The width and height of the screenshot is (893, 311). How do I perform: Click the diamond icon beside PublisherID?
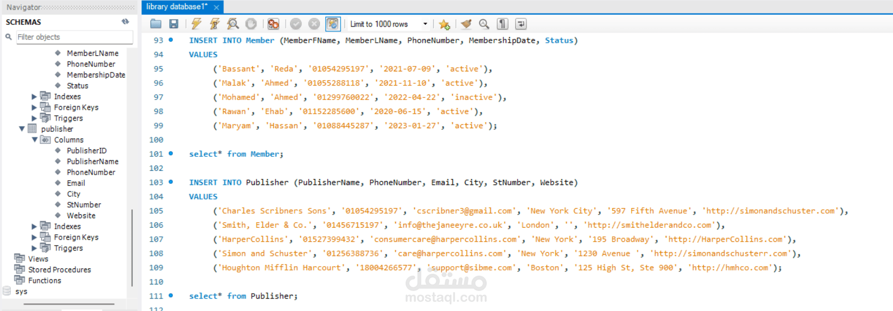tap(58, 150)
